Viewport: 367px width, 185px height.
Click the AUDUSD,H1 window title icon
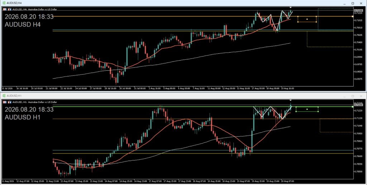click(x=4, y=96)
